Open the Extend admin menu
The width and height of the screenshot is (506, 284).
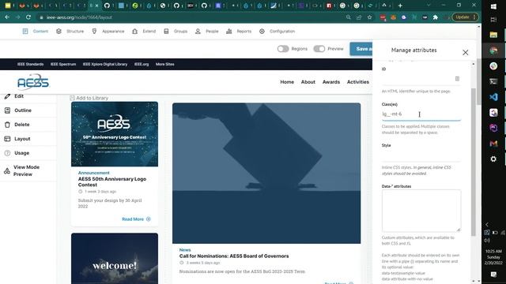144,32
